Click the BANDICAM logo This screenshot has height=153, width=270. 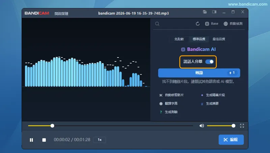[37, 13]
